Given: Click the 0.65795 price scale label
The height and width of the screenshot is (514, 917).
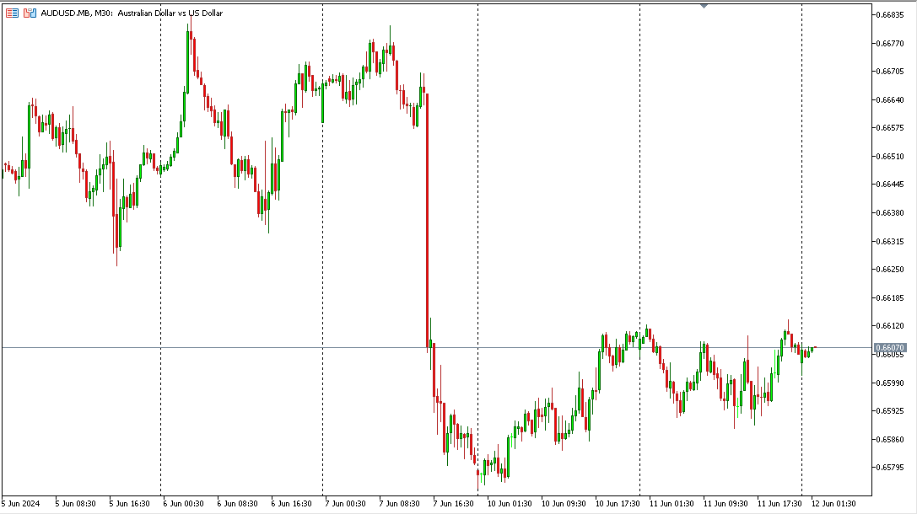Looking at the screenshot, I should click(x=891, y=468).
